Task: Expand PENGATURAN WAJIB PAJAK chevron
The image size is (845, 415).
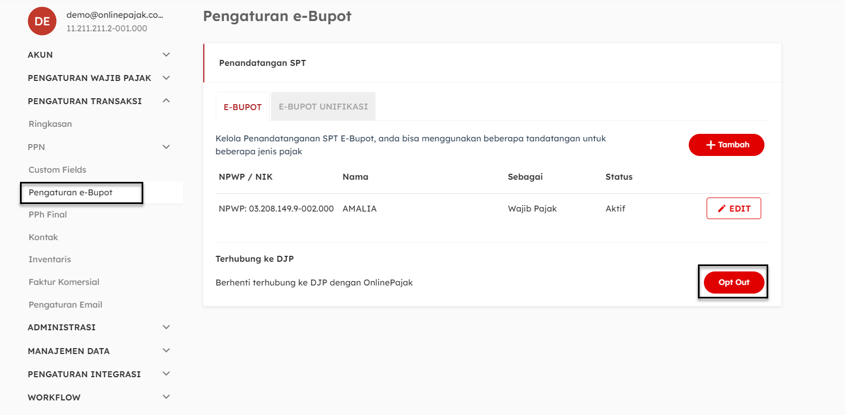Action: coord(167,78)
